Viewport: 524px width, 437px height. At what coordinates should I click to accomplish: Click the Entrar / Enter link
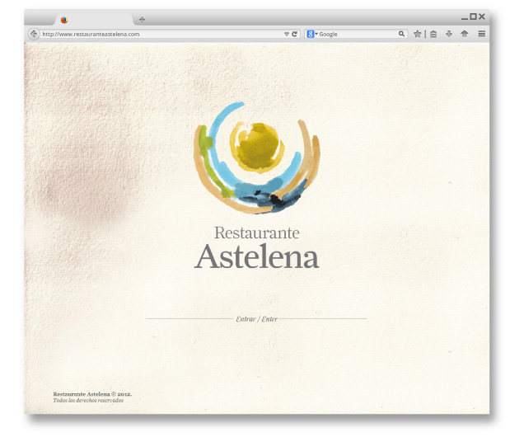click(257, 319)
